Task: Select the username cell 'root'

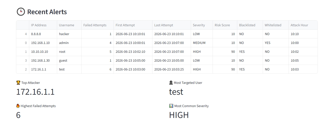Action: tap(69, 52)
